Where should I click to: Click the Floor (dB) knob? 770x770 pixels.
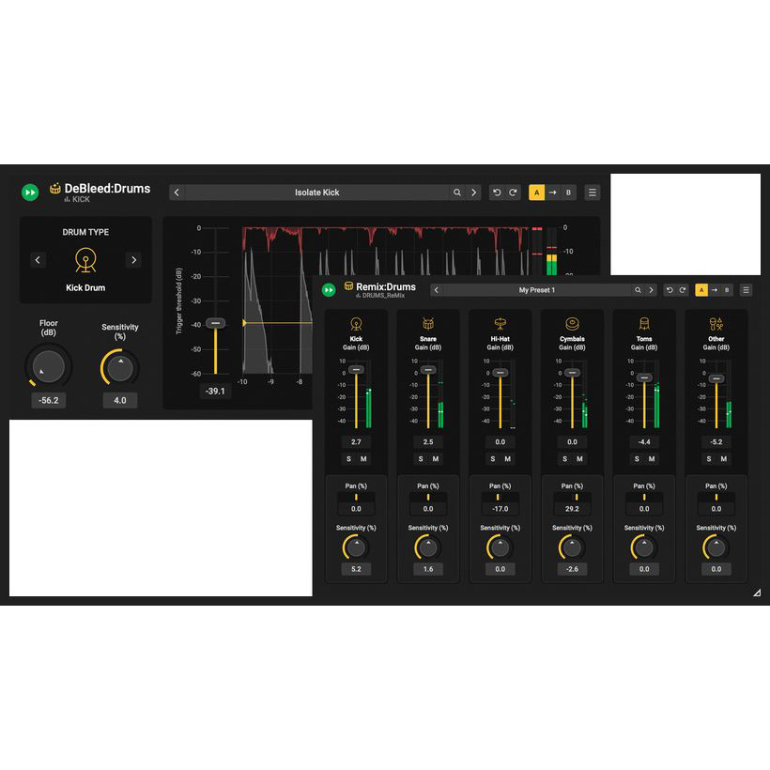point(48,366)
